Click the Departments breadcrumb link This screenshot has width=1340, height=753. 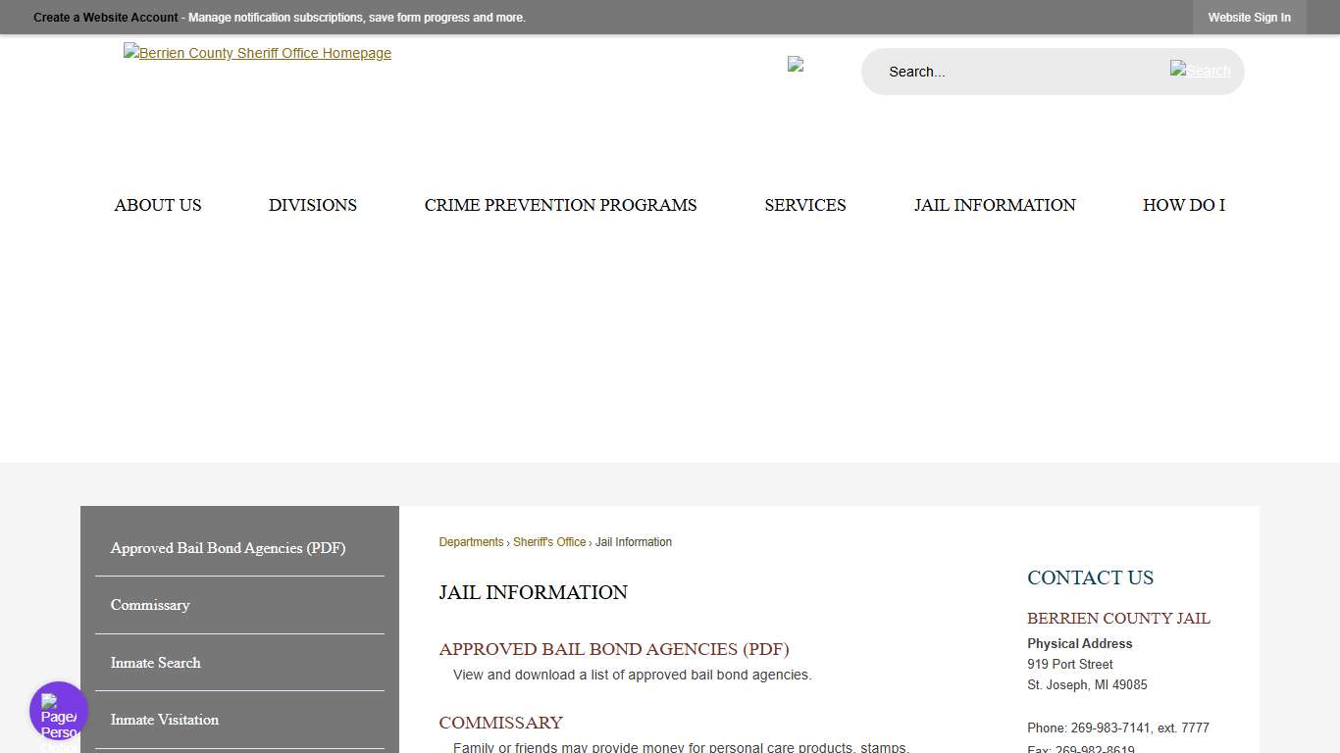(471, 541)
